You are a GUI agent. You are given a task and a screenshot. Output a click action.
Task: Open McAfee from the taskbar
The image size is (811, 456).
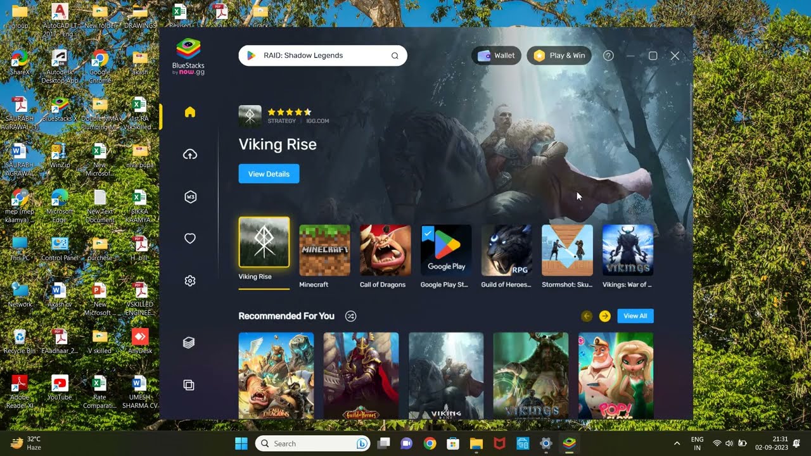coord(499,443)
